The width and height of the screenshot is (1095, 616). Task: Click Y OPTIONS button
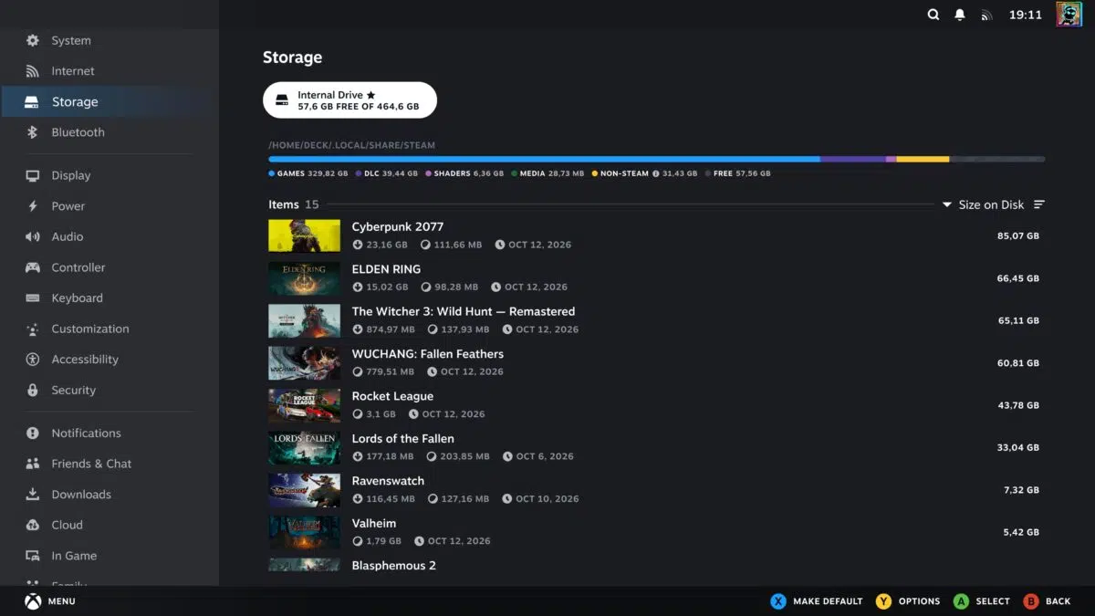point(908,601)
